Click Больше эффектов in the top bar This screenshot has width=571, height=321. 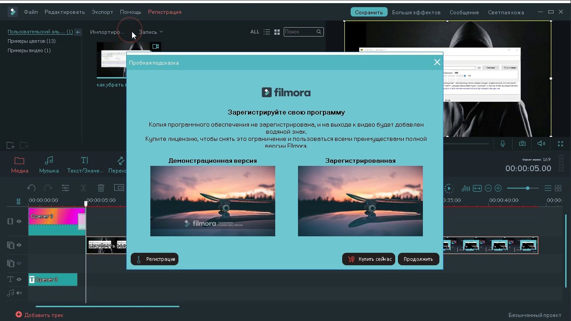coord(416,12)
